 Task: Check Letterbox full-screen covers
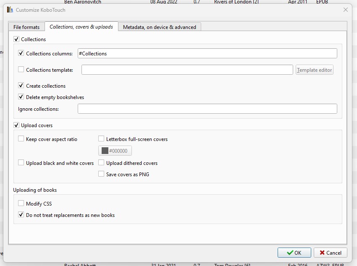coord(101,139)
